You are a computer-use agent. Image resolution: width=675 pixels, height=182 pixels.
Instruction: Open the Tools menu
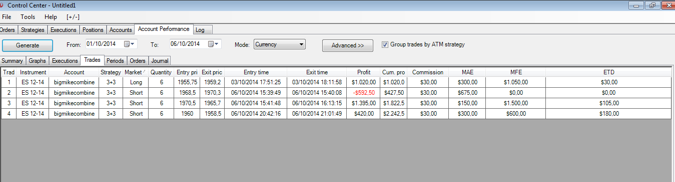tap(28, 17)
